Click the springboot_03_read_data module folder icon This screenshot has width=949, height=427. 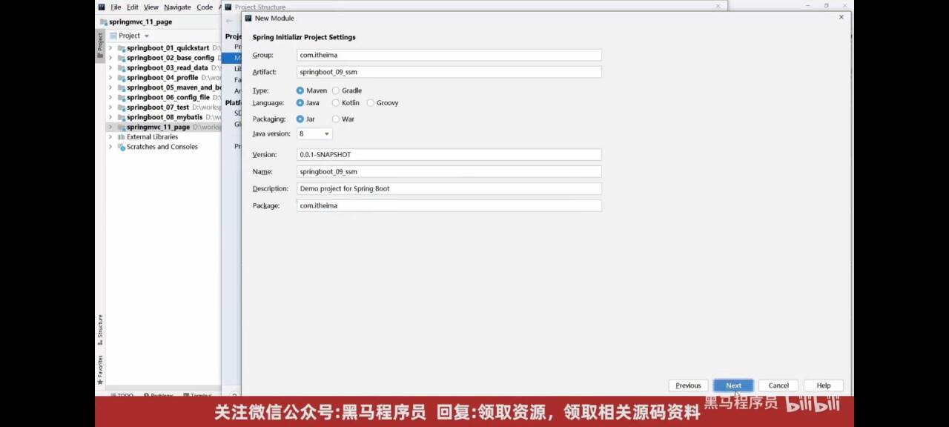(x=121, y=67)
